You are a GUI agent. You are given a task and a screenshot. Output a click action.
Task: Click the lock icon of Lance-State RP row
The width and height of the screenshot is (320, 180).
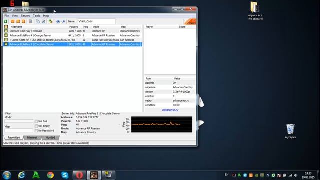click(x=6, y=40)
